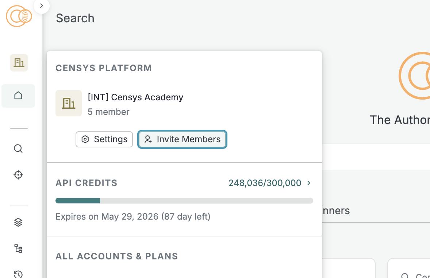Click the Censys logo in the sidebar
This screenshot has height=278, width=430.
(19, 16)
